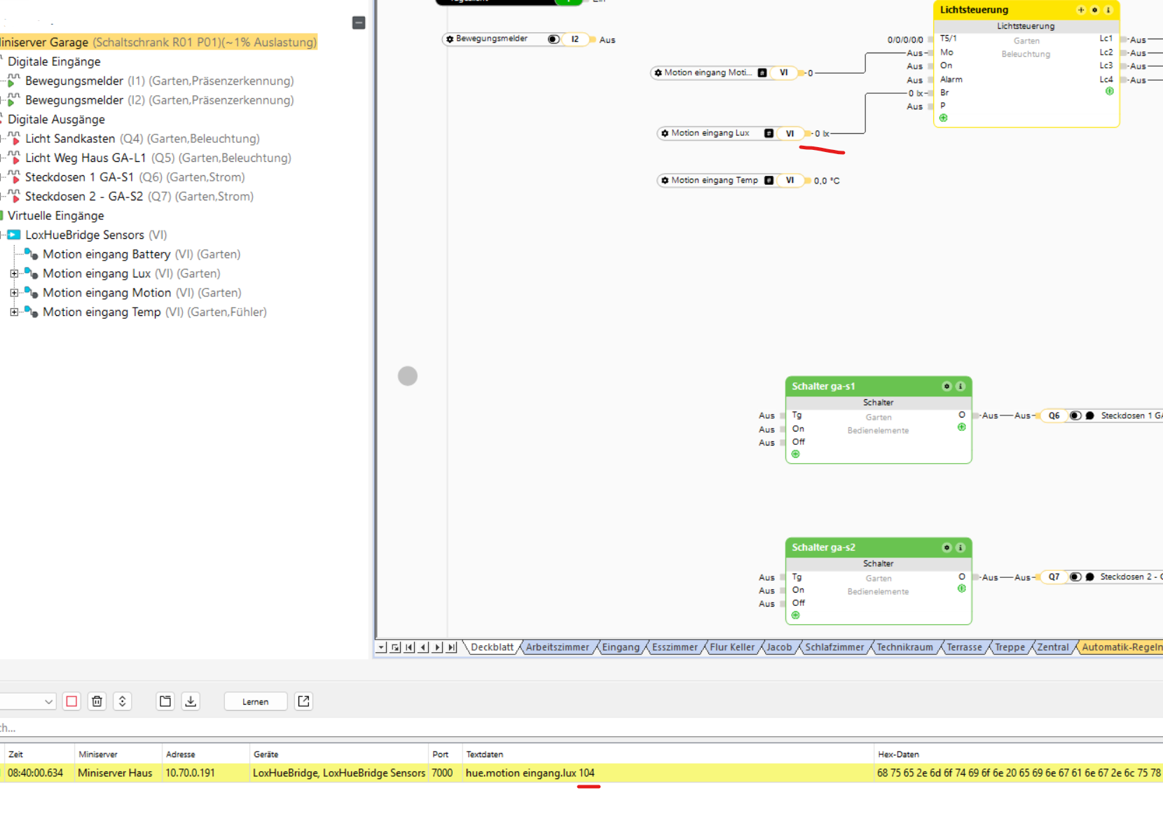The image size is (1163, 828).
Task: Click the plus icon in Lichtsteuerung header
Action: coord(1081,10)
